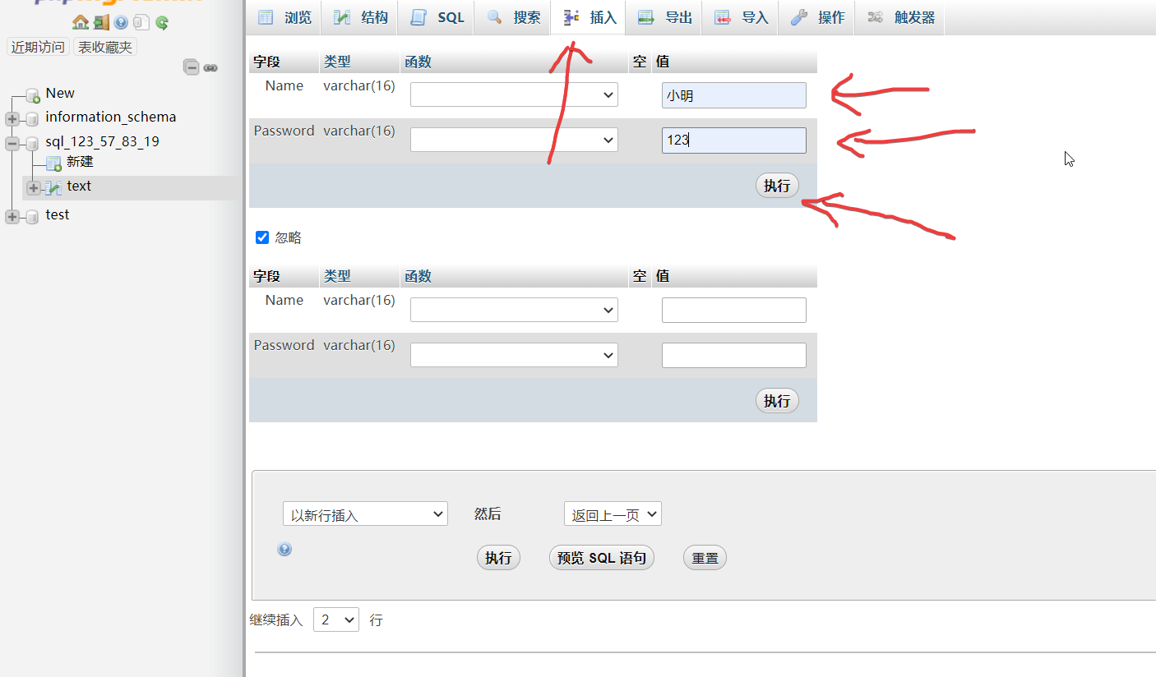Screen dimensions: 1156x677
Task: Collapse all tree nodes using minus icon
Action: coord(192,67)
